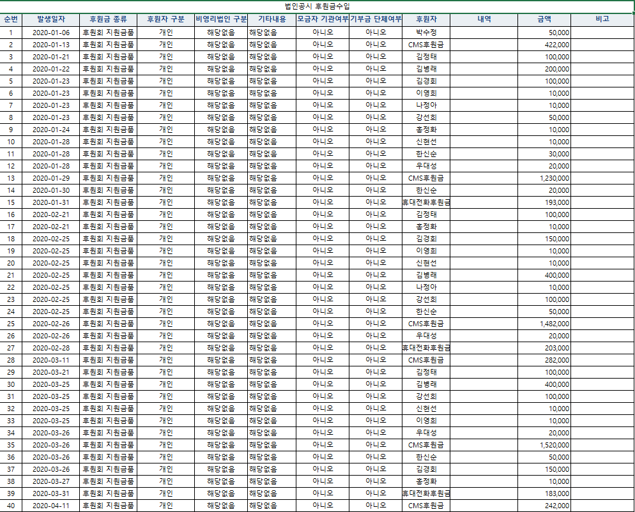
Task: Select date cell 2020-03-21
Action: pyautogui.click(x=51, y=373)
